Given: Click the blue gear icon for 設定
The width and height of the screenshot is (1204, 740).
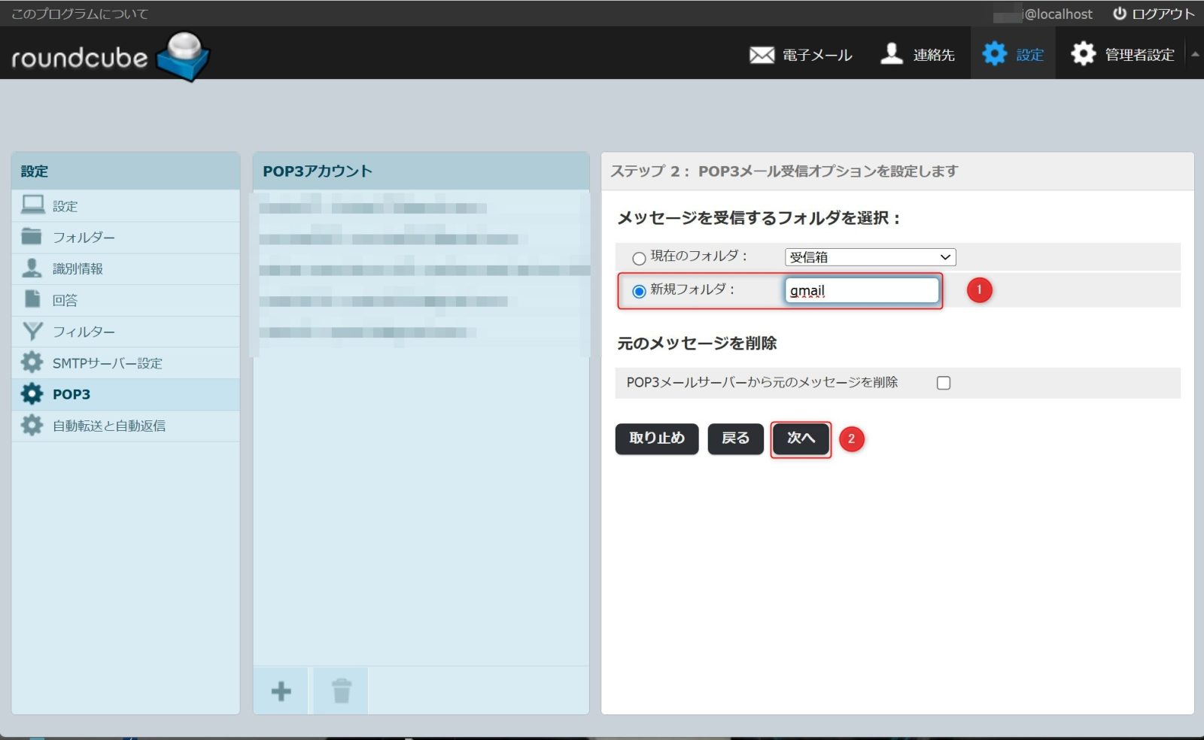Looking at the screenshot, I should [x=994, y=54].
